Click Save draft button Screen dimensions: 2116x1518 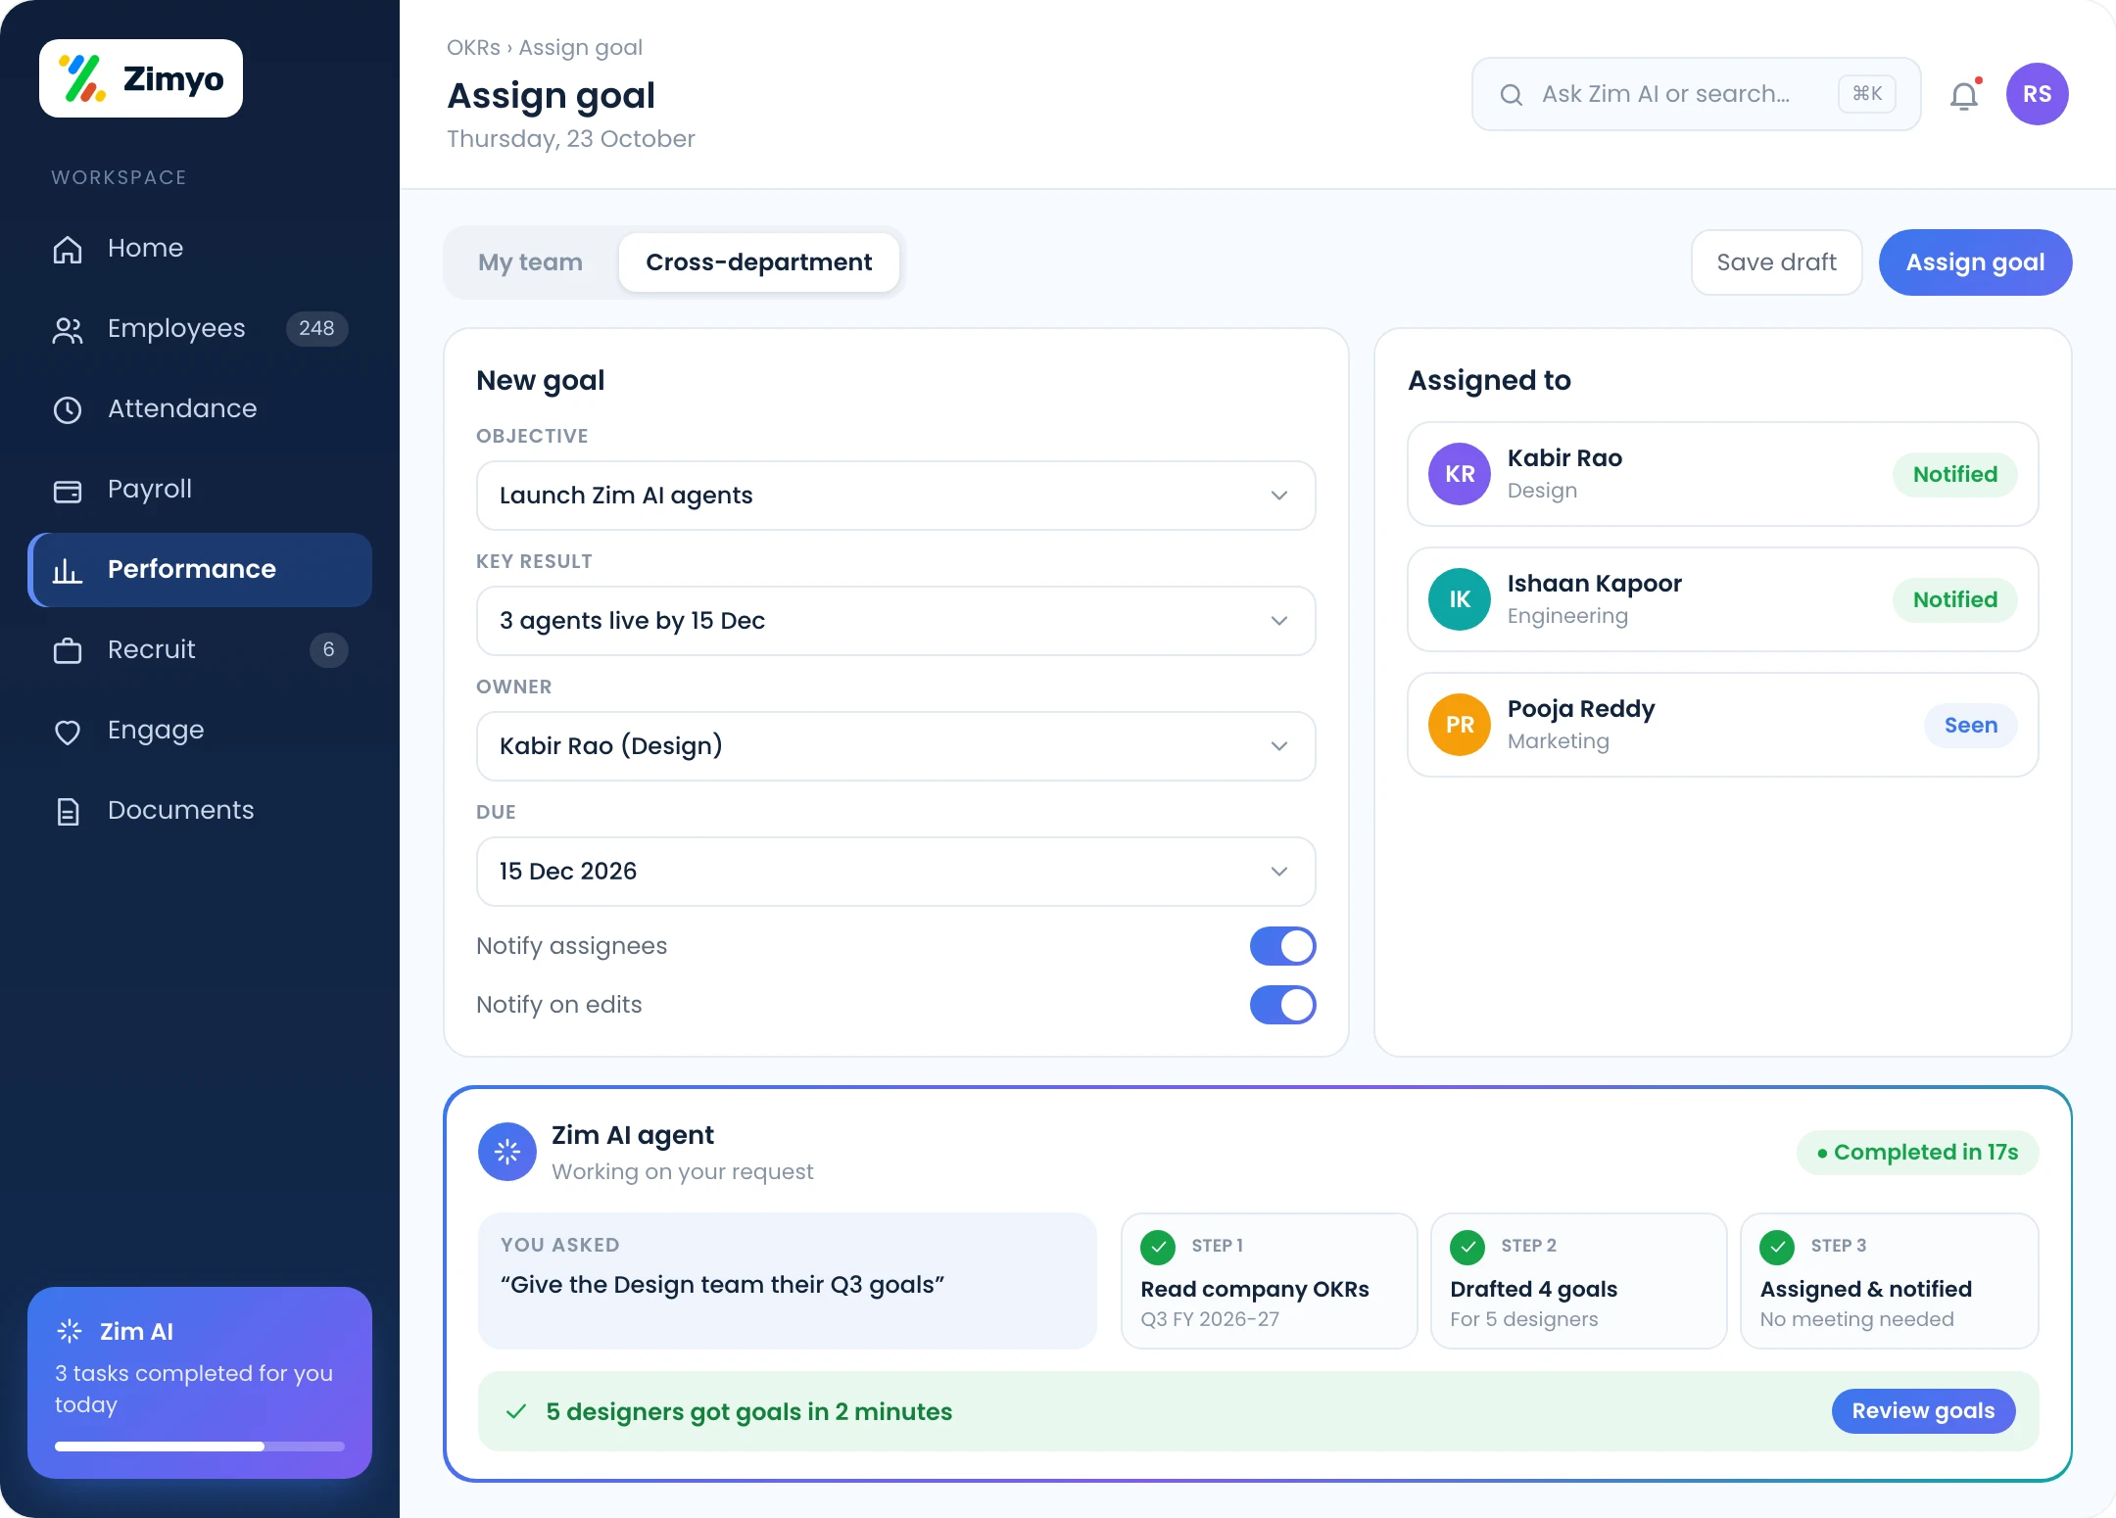[x=1776, y=262]
